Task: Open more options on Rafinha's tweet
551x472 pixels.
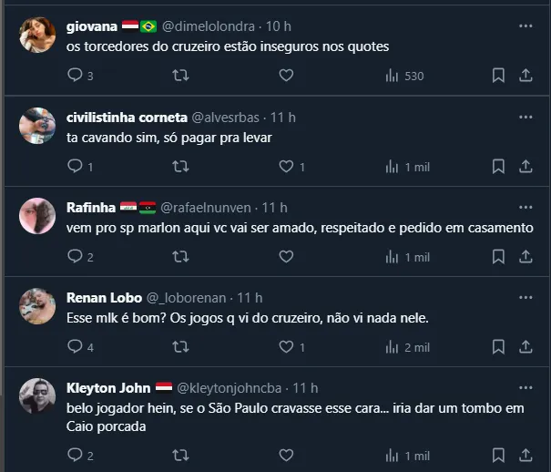Action: 525,208
